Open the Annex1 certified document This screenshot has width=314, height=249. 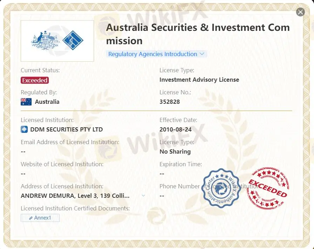pos(40,218)
